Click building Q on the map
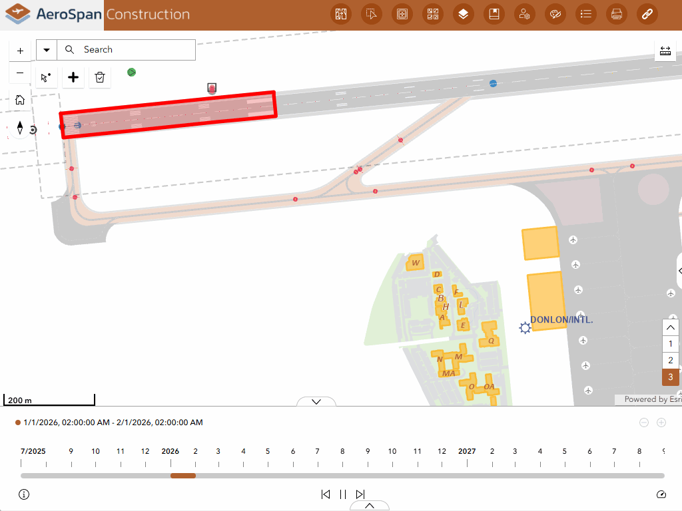This screenshot has width=682, height=511. click(x=490, y=335)
